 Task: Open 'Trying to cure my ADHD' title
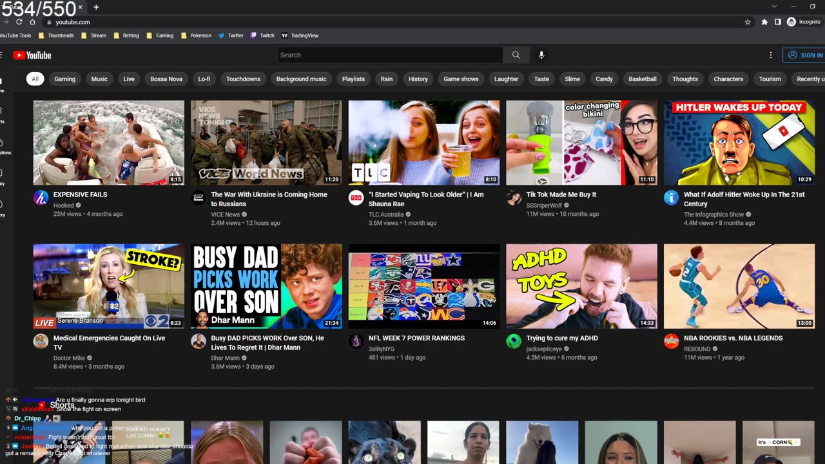(x=562, y=338)
